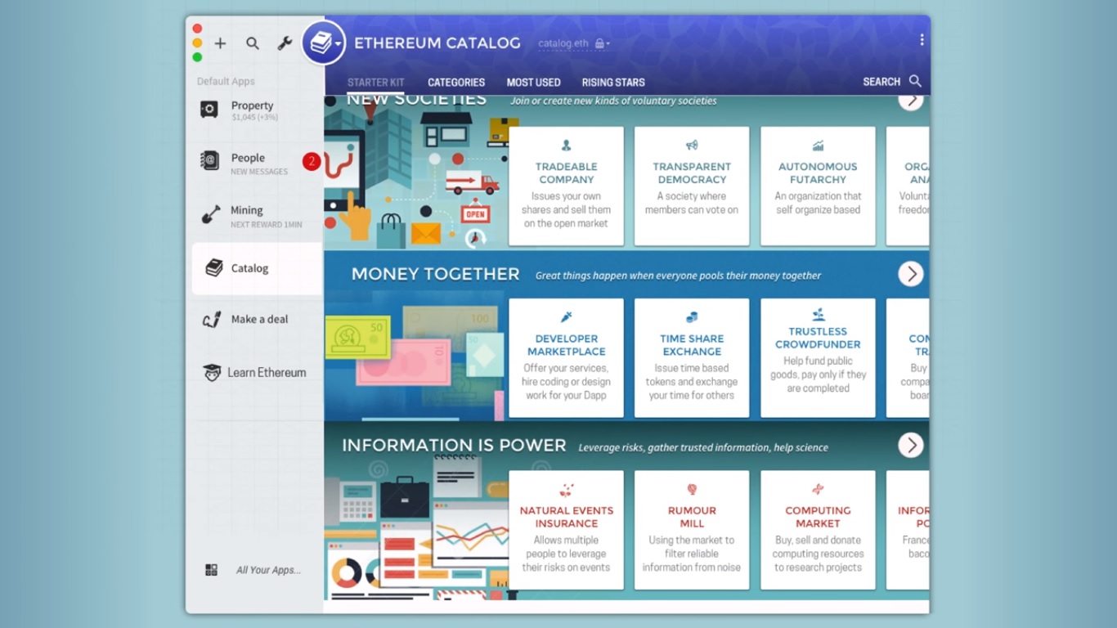1117x628 pixels.
Task: Open the Rumour Mill card
Action: 692,530
